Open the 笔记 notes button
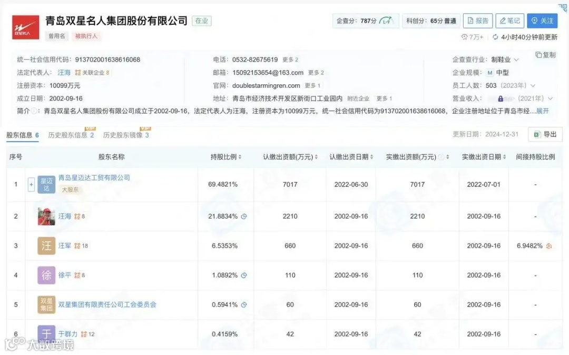The image size is (569, 355). [509, 21]
